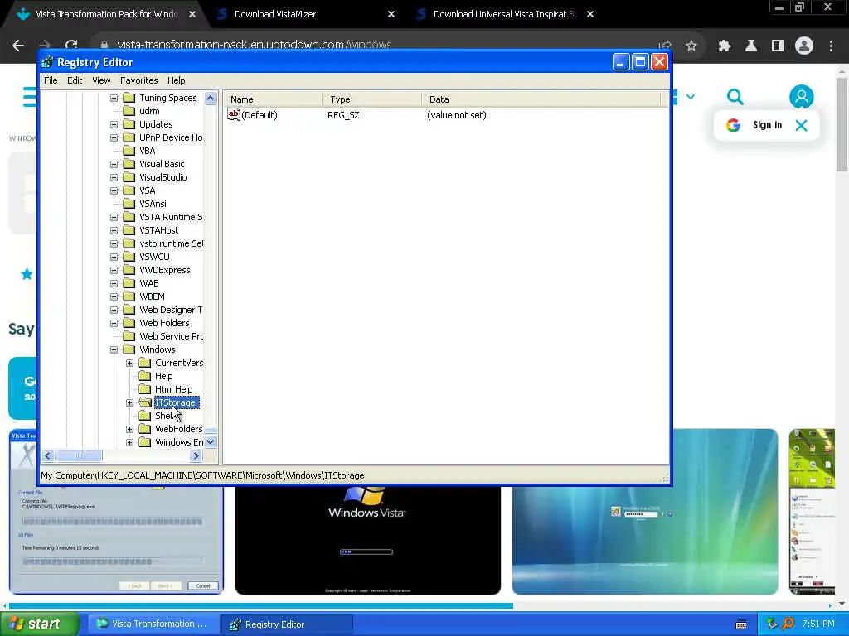Open the File menu in Registry Editor
This screenshot has height=636, width=849.
pos(51,80)
